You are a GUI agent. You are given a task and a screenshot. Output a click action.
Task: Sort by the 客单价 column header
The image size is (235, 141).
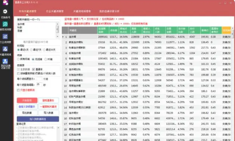(x=205, y=30)
